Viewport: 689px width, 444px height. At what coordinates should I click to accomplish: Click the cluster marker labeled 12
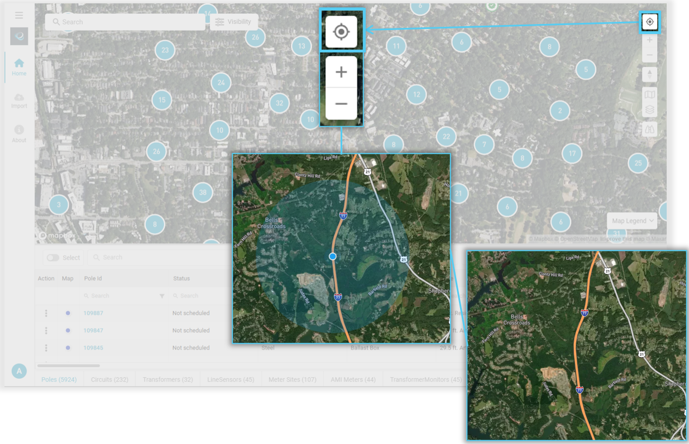coord(417,95)
